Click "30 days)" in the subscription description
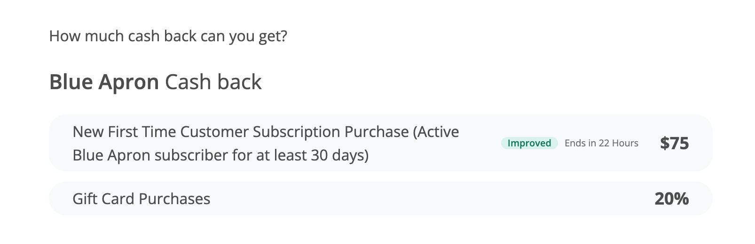The height and width of the screenshot is (244, 755). [340, 155]
